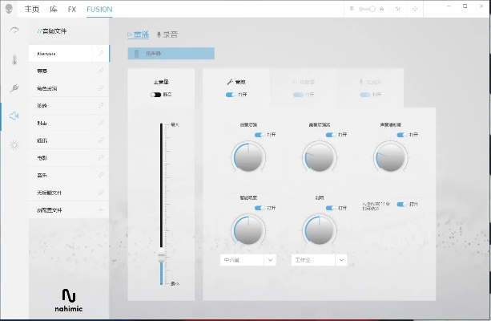Click the link icon beside Alienware profile
491x321 pixels.
pyautogui.click(x=101, y=53)
